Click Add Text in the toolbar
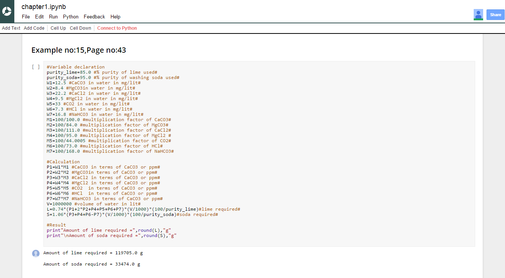The height and width of the screenshot is (278, 505). tap(11, 28)
